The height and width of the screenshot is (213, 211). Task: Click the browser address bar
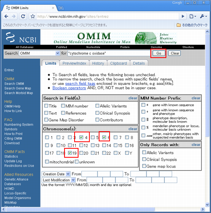click(x=108, y=16)
